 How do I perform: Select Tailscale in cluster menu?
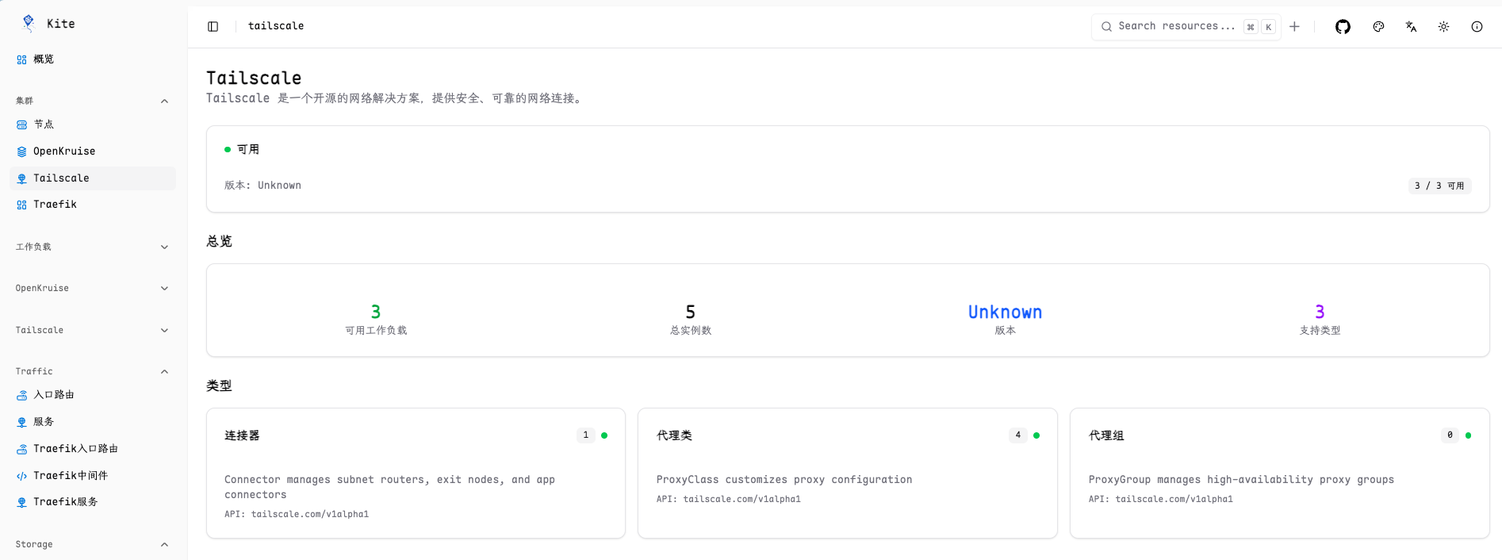pyautogui.click(x=93, y=178)
